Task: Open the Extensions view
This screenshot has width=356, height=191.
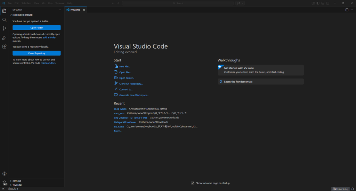Action: pyautogui.click(x=4, y=47)
